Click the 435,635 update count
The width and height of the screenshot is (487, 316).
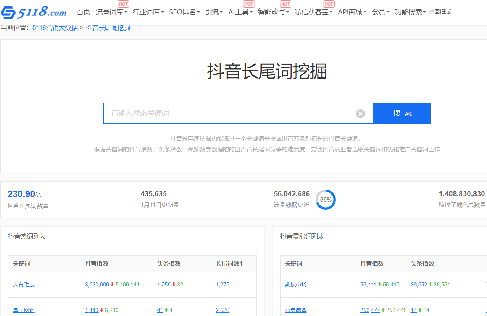[x=153, y=194]
